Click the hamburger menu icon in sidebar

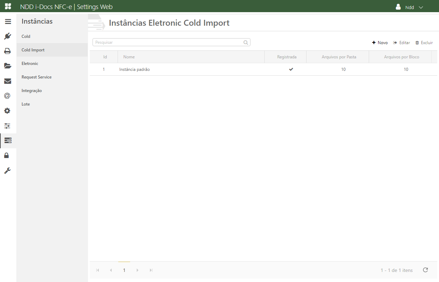[8, 22]
